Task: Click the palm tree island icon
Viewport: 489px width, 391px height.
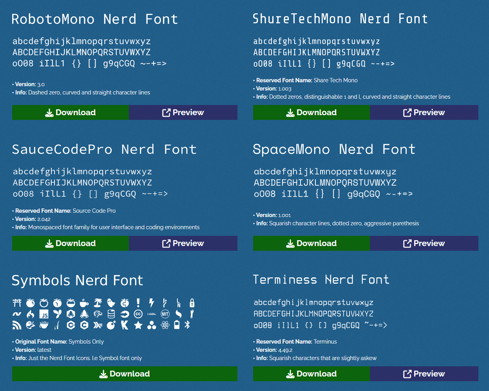Action: click(98, 303)
